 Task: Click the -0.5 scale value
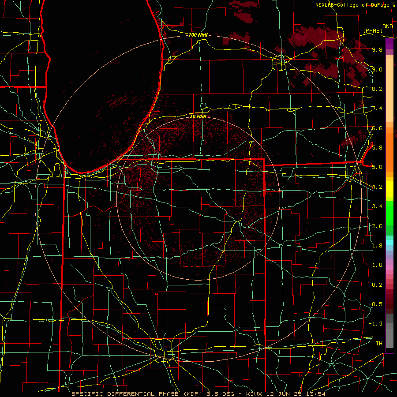click(x=375, y=304)
